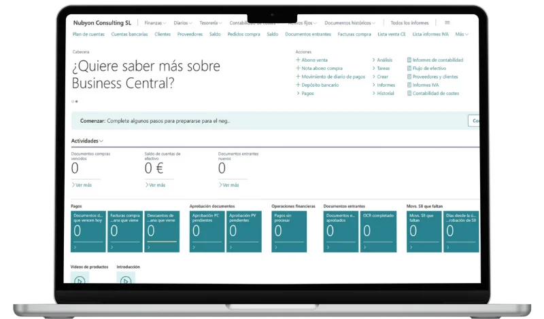Screen dimensions: 544x319
Task: Click the 0 € cash balance value
Action: pyautogui.click(x=154, y=168)
